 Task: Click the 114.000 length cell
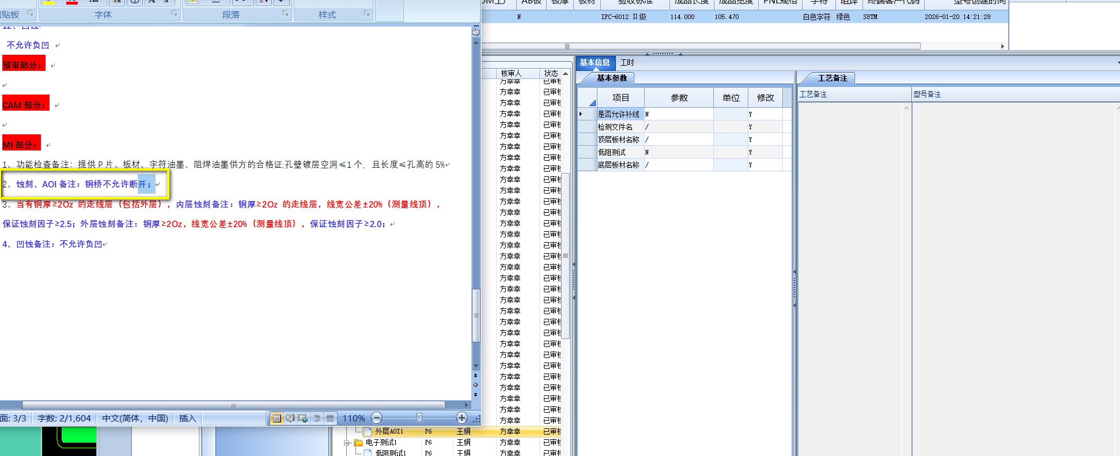pos(682,17)
